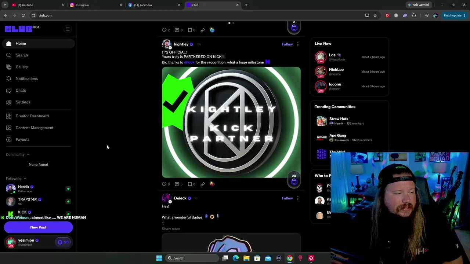Viewport: 470px width, 264px height.
Task: Like the top post with 2 likes
Action: pos(166,30)
